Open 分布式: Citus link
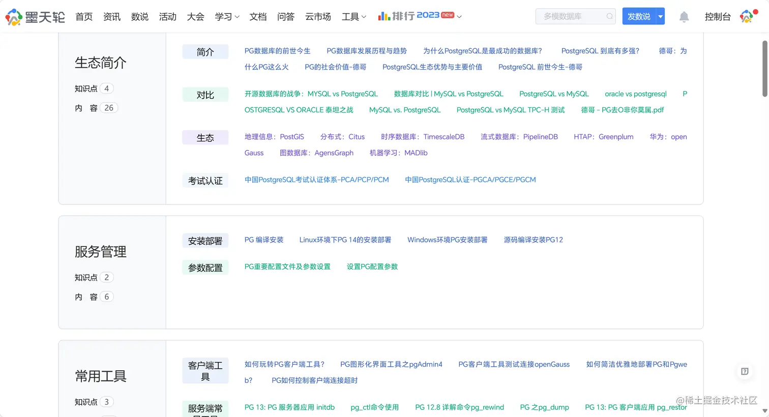769x417 pixels. (342, 137)
